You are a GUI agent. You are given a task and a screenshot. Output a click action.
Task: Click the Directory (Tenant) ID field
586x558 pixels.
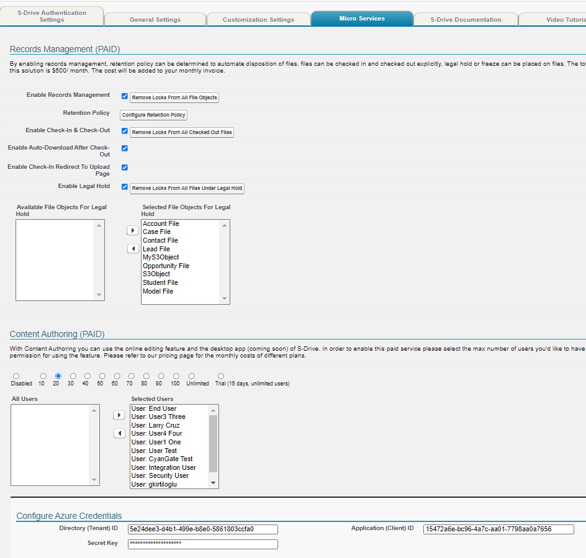tap(202, 529)
